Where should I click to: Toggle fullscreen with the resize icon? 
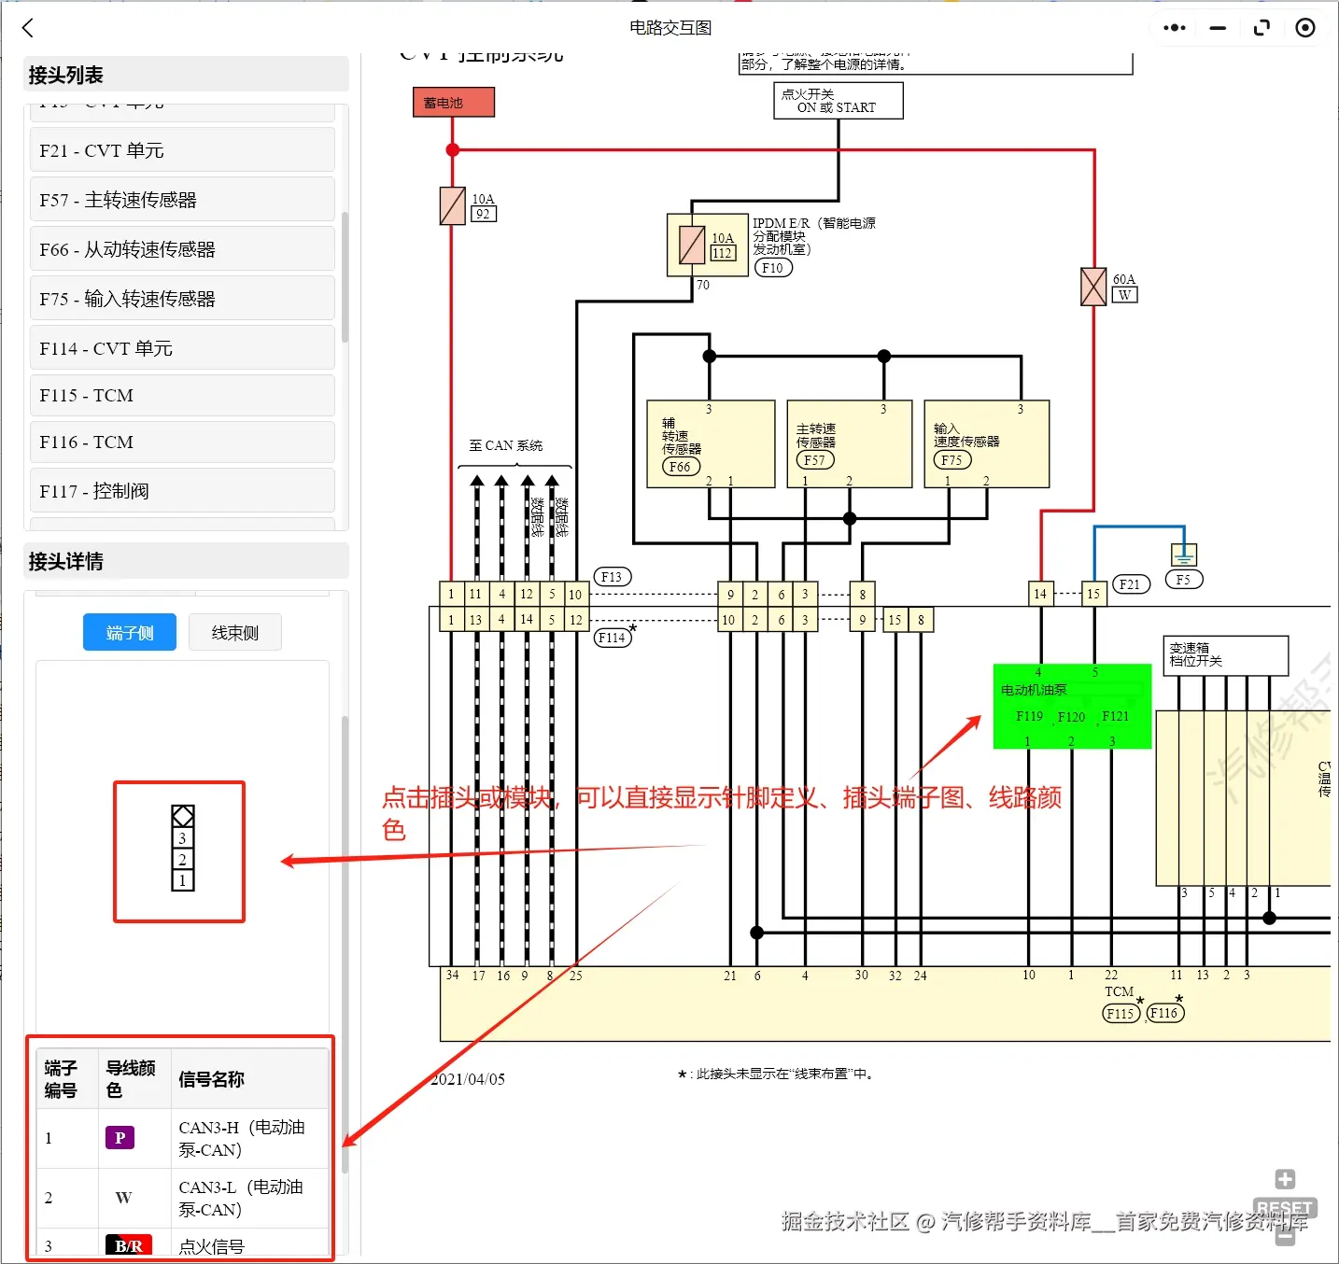coord(1261,28)
